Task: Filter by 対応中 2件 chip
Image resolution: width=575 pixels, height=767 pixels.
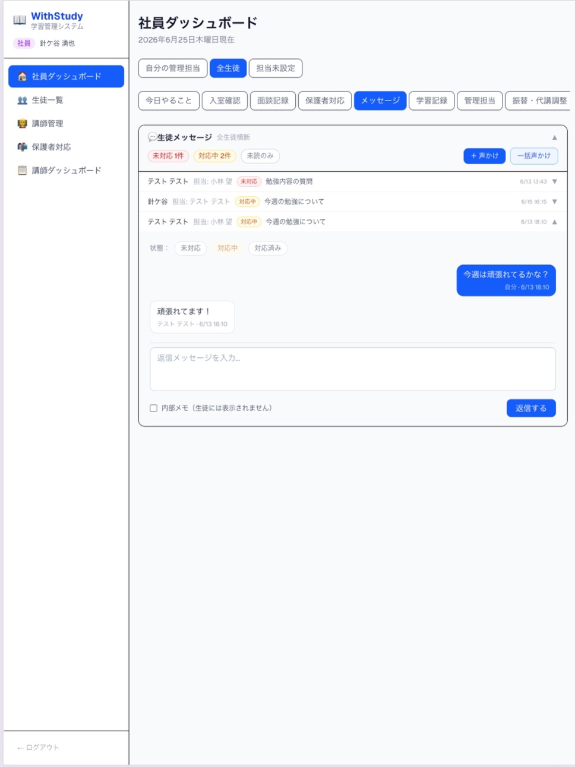Action: pos(214,156)
